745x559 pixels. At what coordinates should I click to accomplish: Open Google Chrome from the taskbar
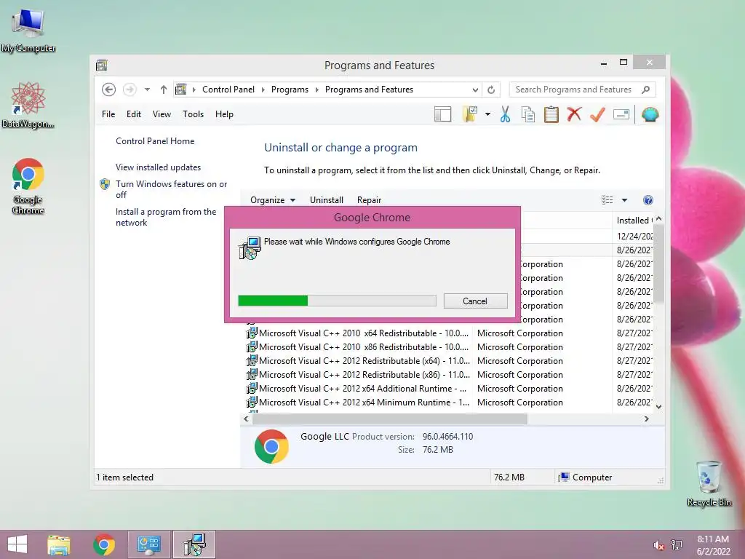104,544
